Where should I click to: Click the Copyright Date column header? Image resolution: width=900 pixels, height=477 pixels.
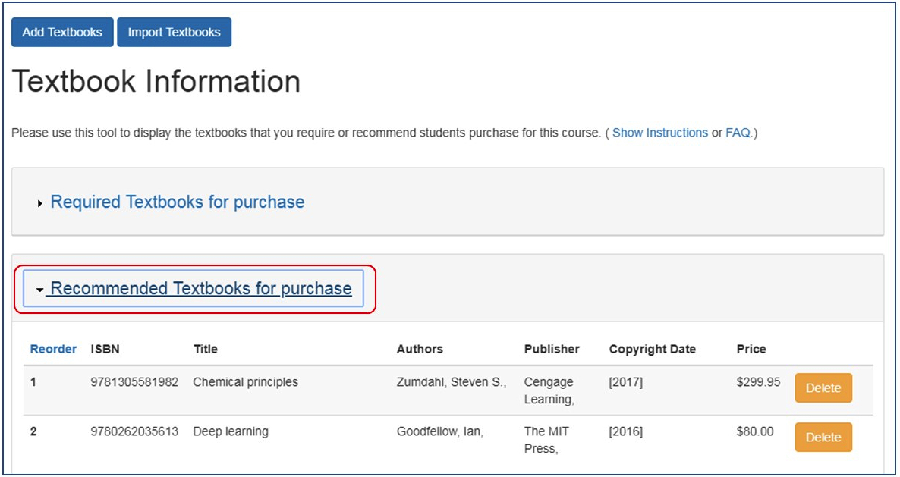[652, 350]
